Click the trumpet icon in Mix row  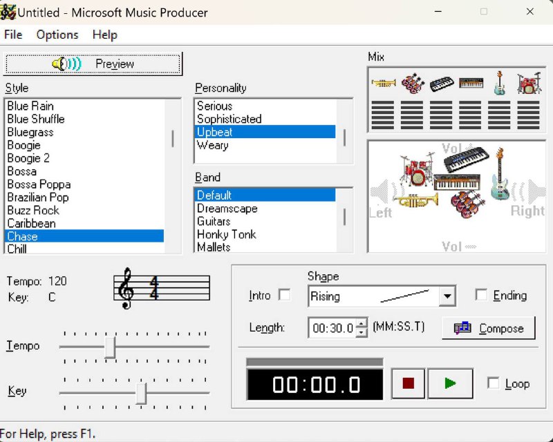click(384, 83)
